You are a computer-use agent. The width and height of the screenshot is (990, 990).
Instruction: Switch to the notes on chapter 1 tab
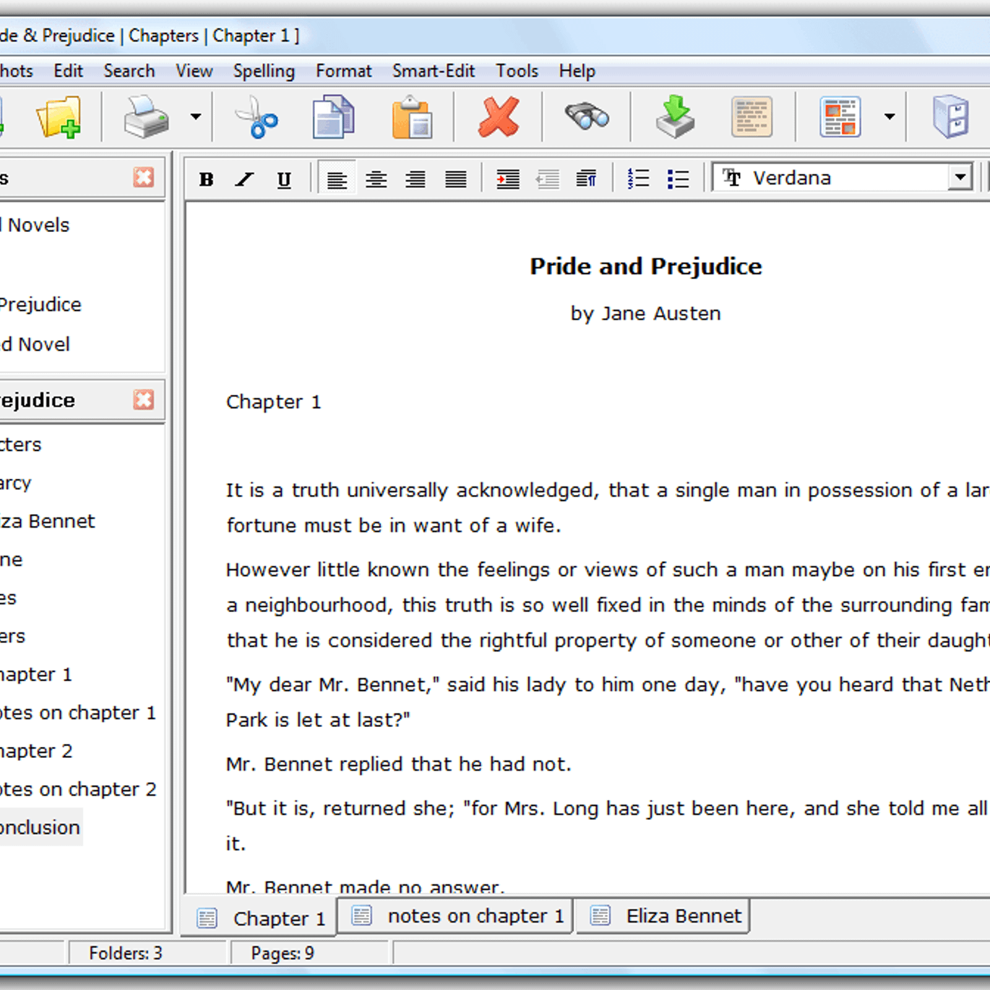tap(456, 916)
